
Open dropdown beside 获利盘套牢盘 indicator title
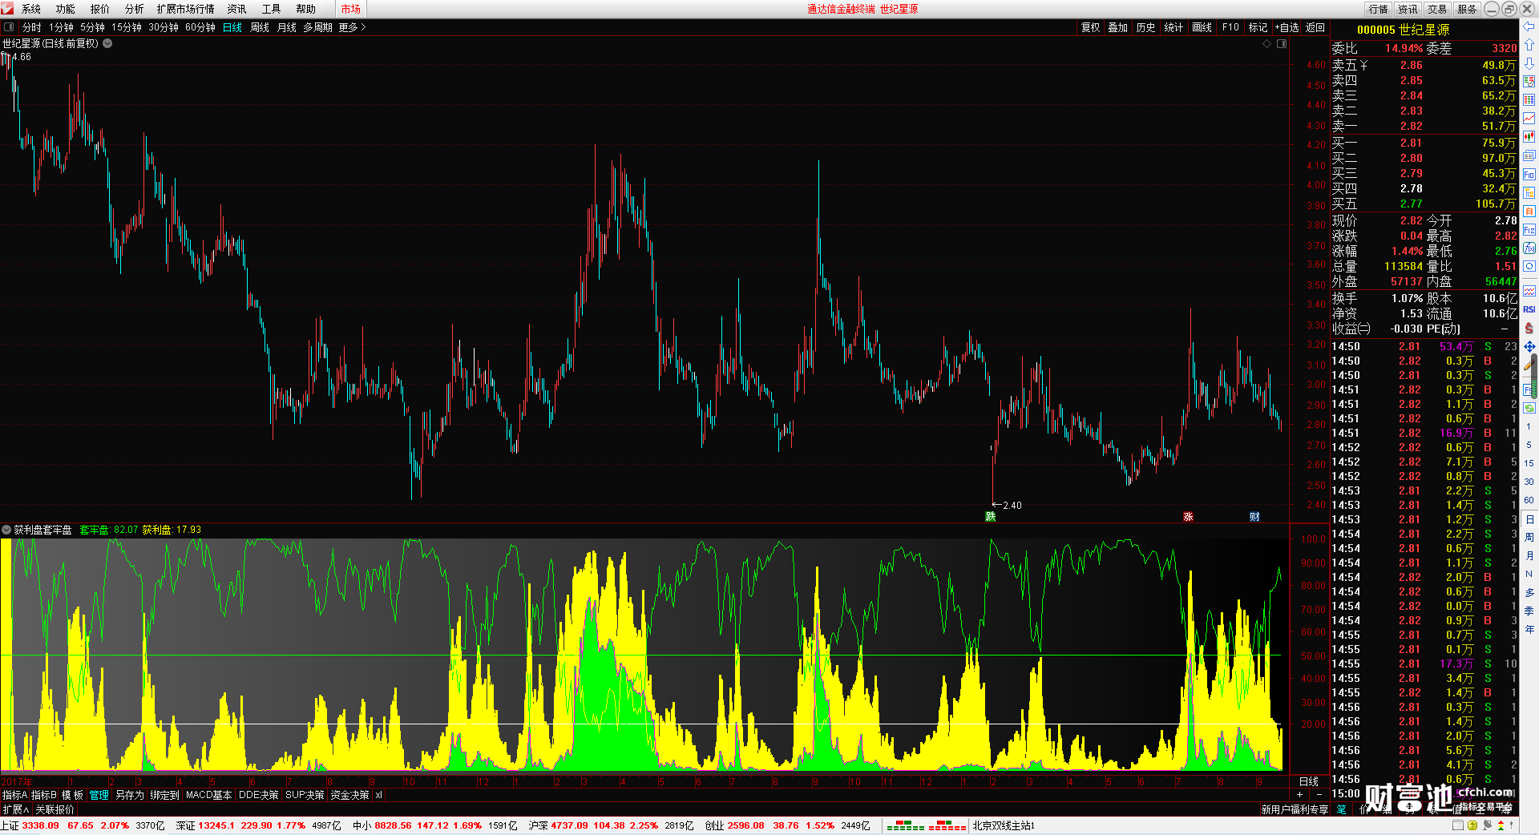pyautogui.click(x=6, y=530)
